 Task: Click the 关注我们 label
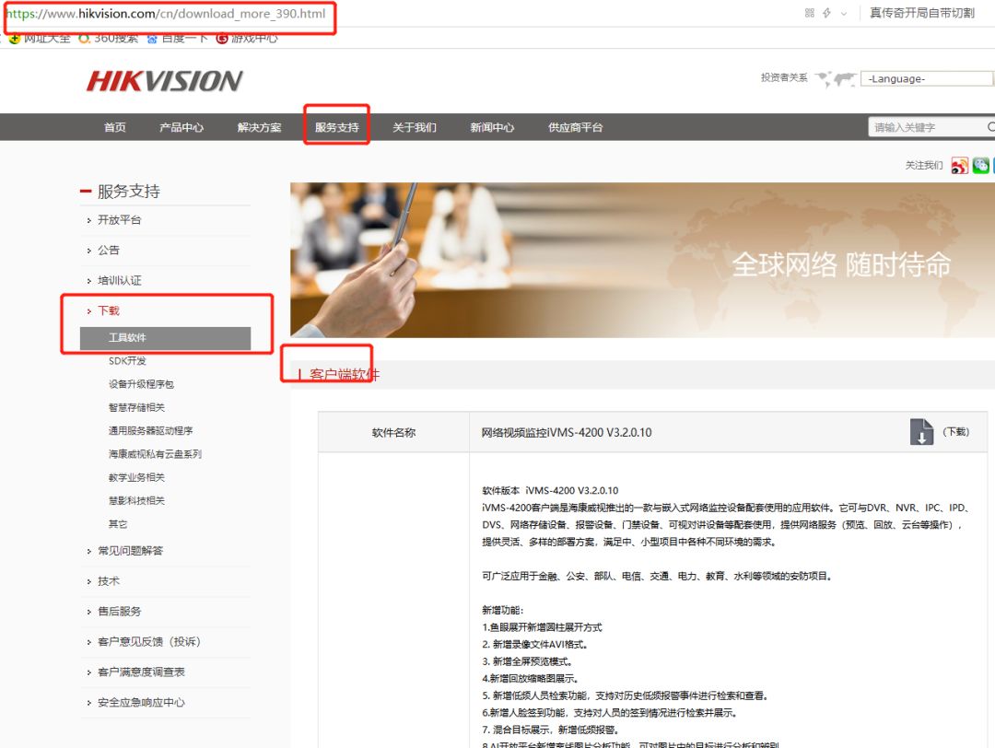923,166
